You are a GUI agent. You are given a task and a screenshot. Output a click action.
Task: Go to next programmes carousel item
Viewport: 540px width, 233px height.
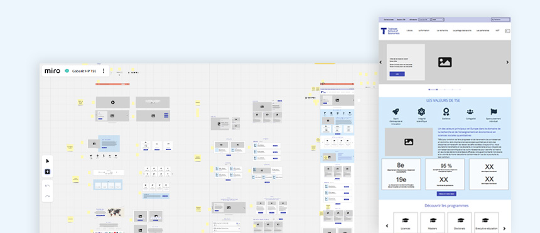[505, 228]
